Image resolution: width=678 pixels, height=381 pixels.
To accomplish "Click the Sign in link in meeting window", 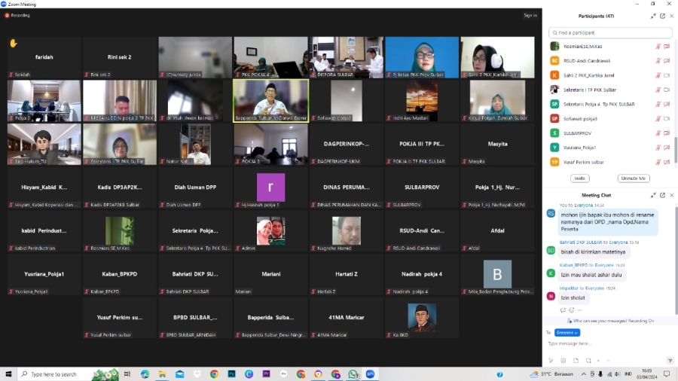I will pyautogui.click(x=530, y=16).
